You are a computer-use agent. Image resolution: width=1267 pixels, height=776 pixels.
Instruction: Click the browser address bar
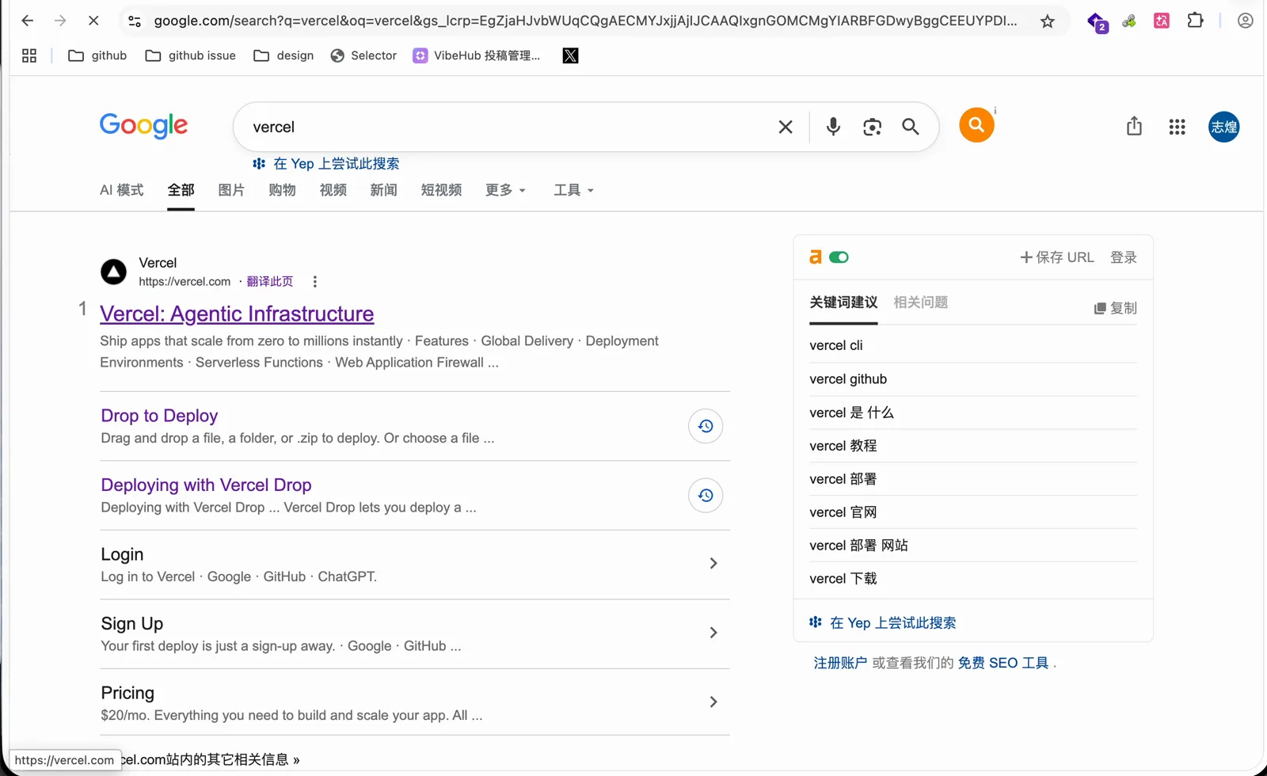pos(585,21)
